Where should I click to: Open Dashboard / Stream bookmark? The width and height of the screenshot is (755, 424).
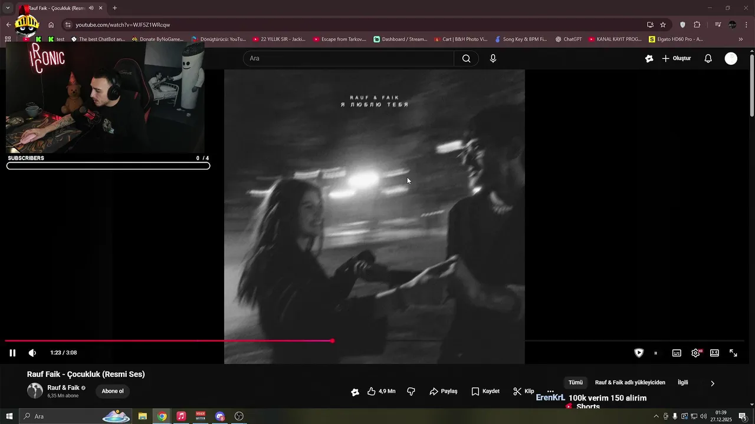[401, 39]
